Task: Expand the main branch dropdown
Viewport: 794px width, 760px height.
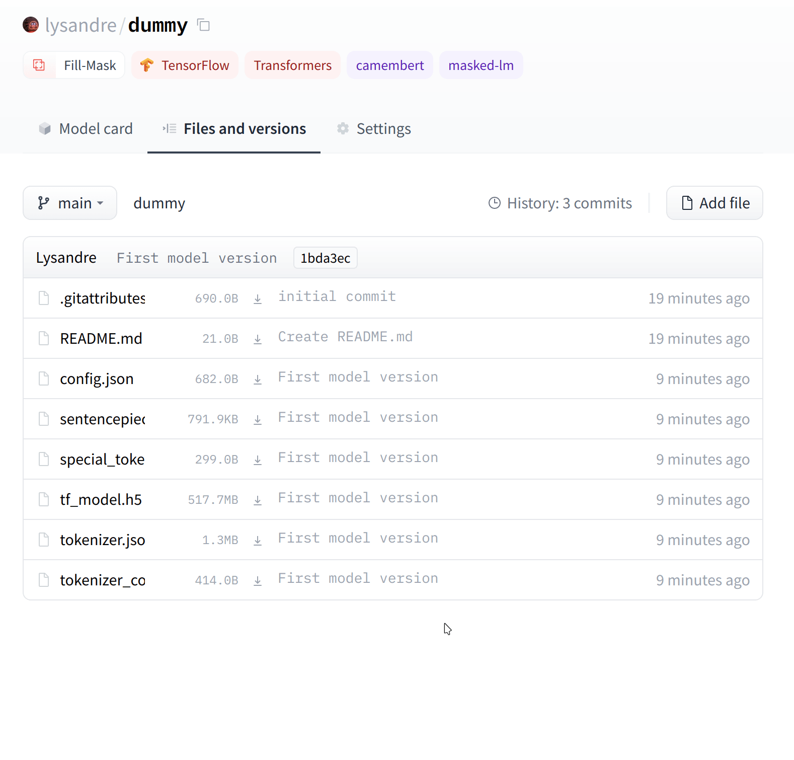Action: 70,203
